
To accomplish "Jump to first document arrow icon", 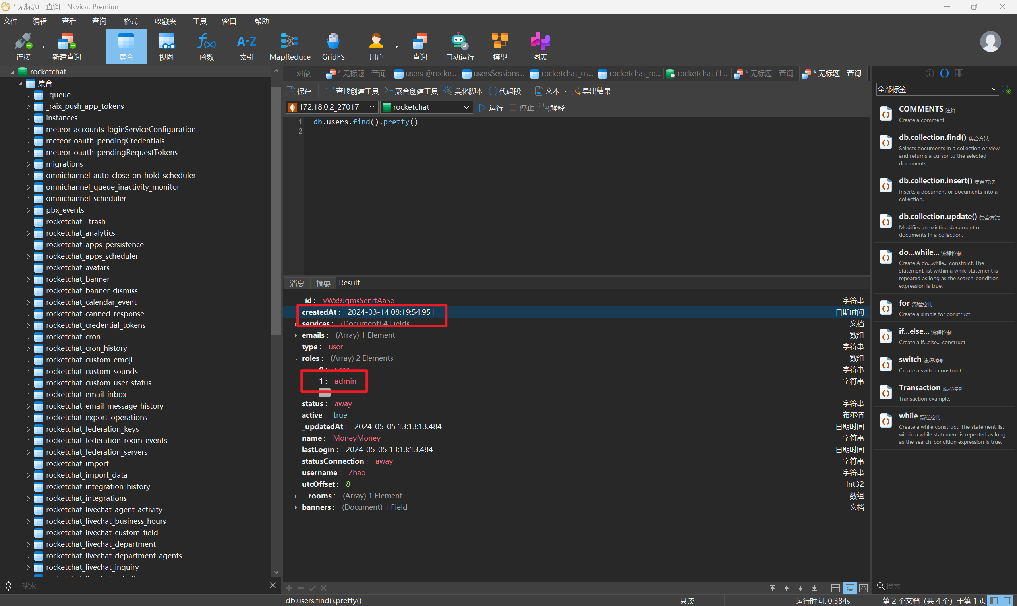I will 772,588.
